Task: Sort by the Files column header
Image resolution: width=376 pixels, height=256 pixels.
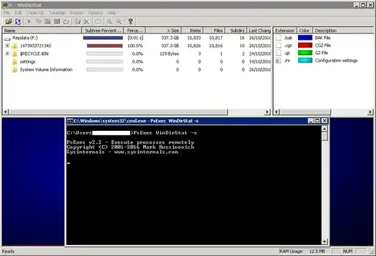Action: (x=214, y=31)
